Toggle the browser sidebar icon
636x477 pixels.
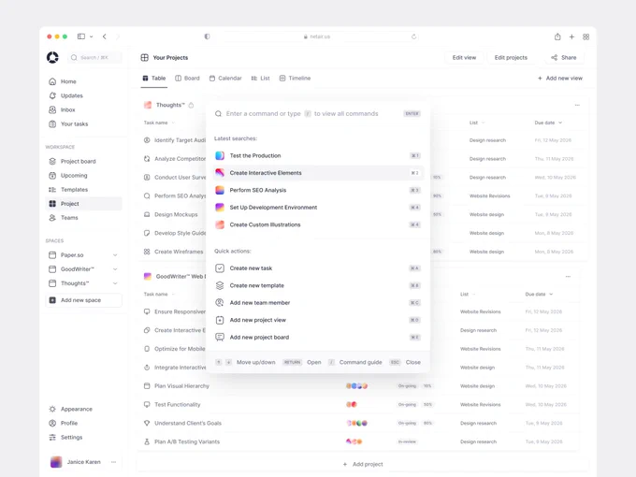[81, 36]
